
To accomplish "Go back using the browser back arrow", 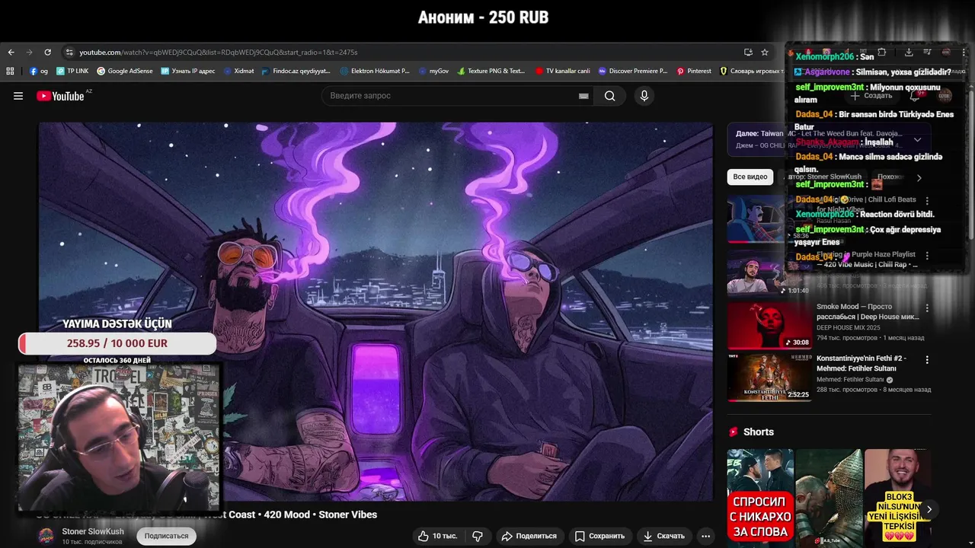I will pyautogui.click(x=11, y=53).
